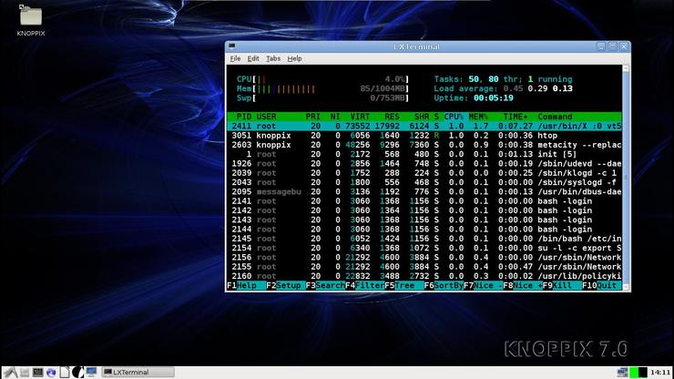The height and width of the screenshot is (379, 674).
Task: Select the /sbin/syslogd process row
Action: point(424,182)
